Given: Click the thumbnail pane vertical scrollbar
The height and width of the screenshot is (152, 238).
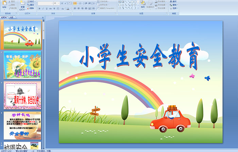Looking at the screenshot, I should 44,84.
